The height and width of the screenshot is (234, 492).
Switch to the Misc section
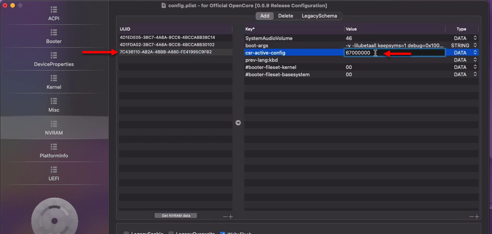click(x=54, y=105)
